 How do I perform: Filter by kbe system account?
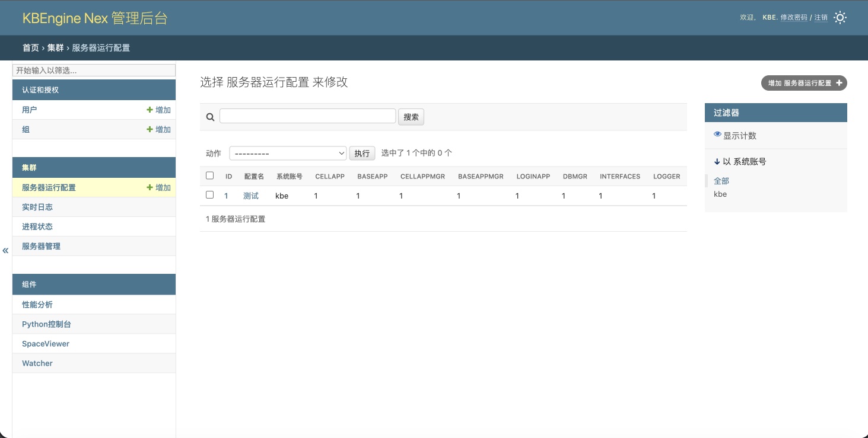point(720,194)
